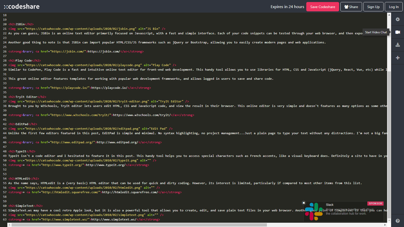Click line 24 text 'Another good thing'
Image resolution: width=404 pixels, height=227 pixels.
tap(24, 42)
